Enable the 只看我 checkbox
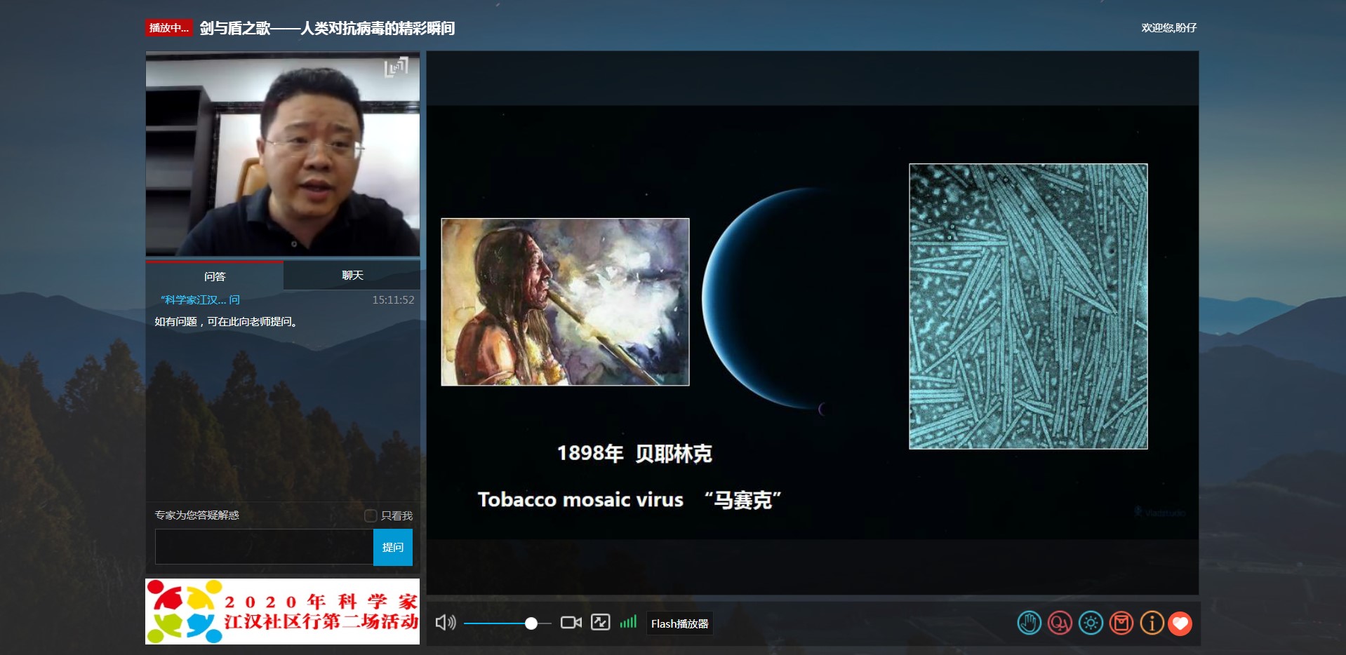Screen dimensions: 1346x655 pyautogui.click(x=371, y=515)
